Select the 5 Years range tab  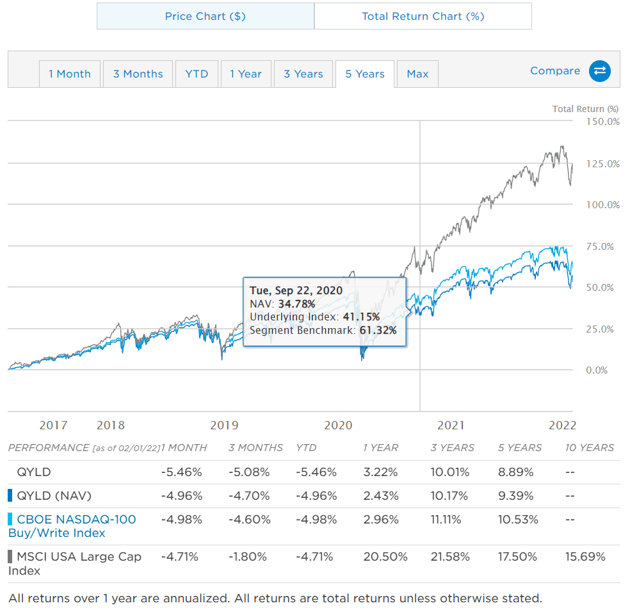tap(365, 74)
